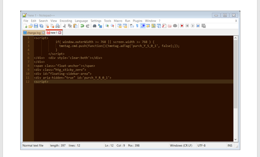Click the Folder as Workspace icon
The image size is (260, 157).
pyautogui.click(x=170, y=26)
